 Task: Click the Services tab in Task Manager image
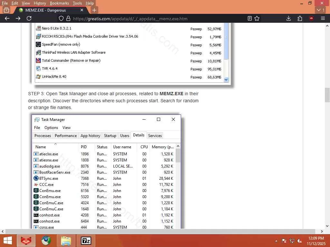tap(155, 136)
